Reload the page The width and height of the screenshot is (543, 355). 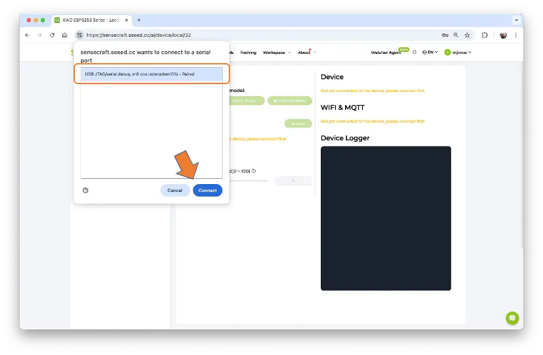pyautogui.click(x=52, y=35)
